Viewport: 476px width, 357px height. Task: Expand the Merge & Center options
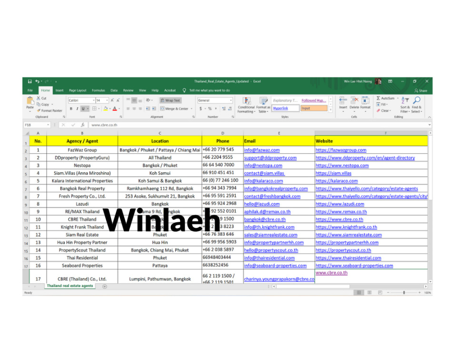click(x=191, y=109)
